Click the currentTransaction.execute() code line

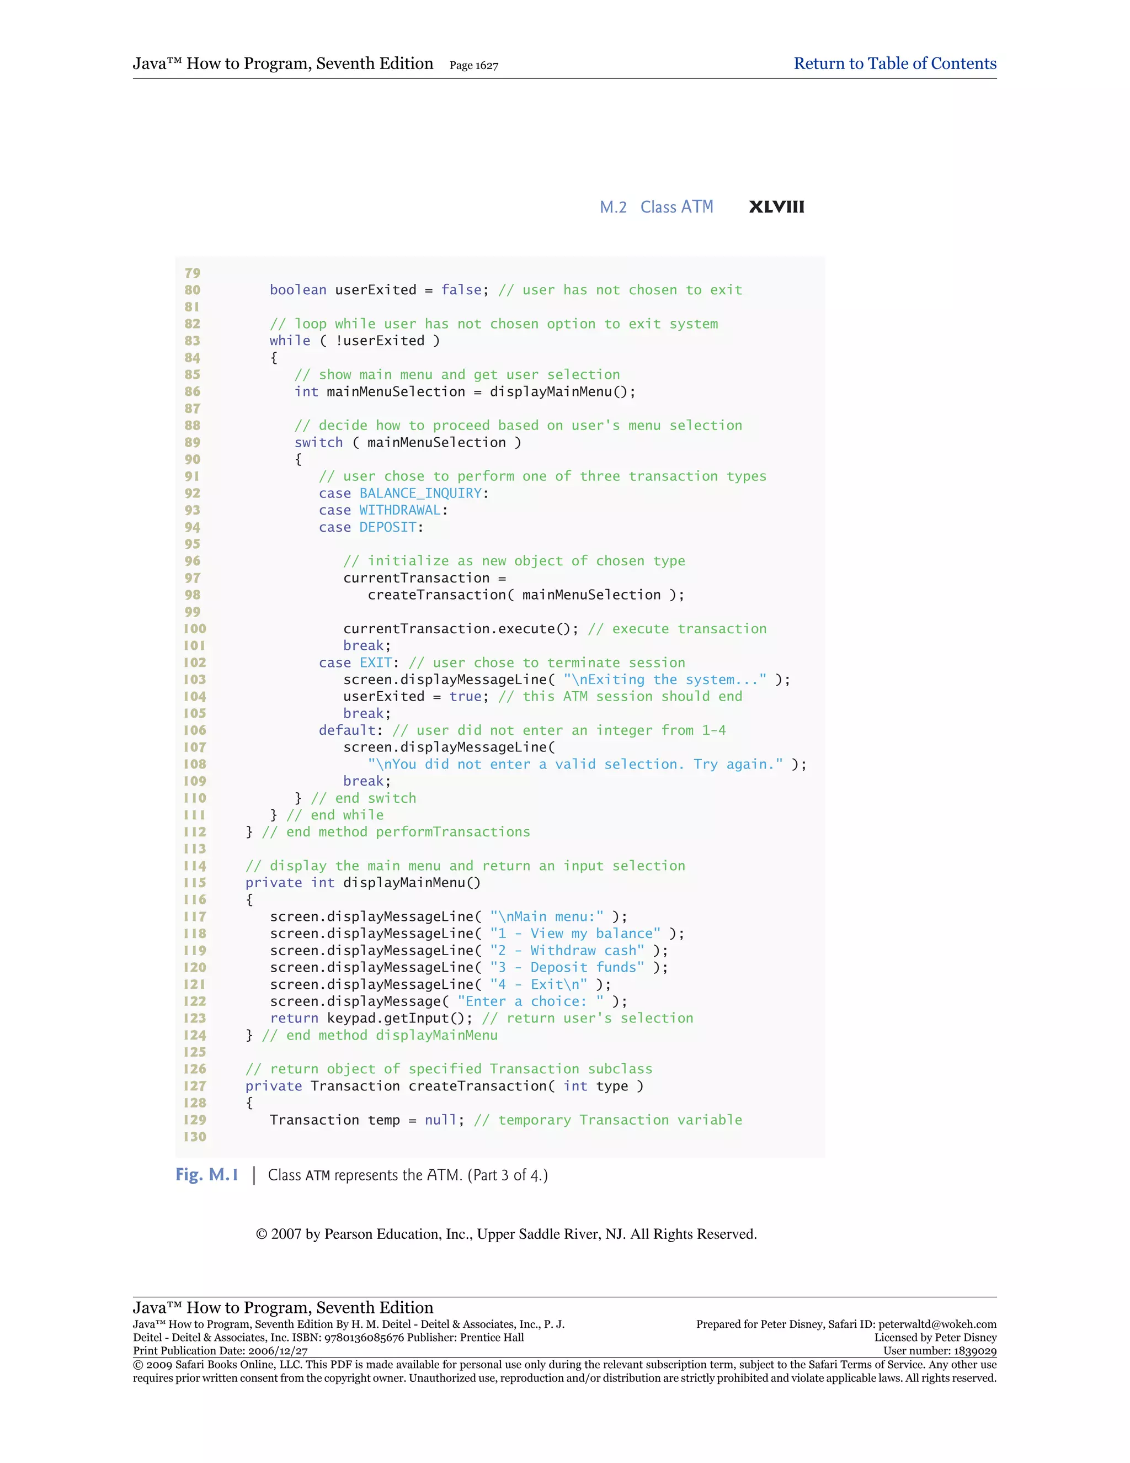point(555,629)
